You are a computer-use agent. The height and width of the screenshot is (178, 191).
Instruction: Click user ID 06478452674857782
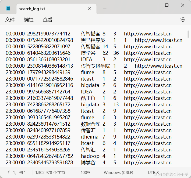pyautogui.click(x=50, y=156)
